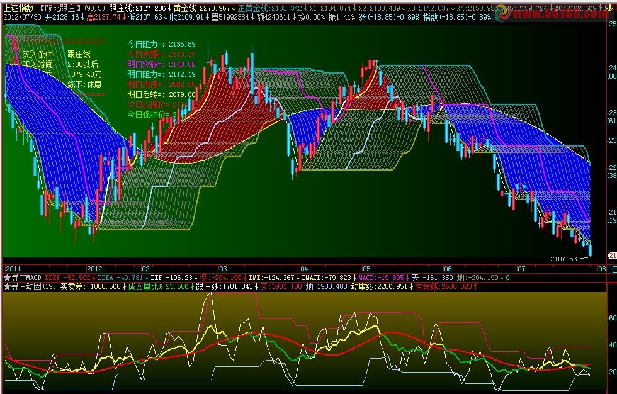617x394 pixels.
Task: Click the yellow arrow icon at top-right corner
Action: [x=610, y=8]
